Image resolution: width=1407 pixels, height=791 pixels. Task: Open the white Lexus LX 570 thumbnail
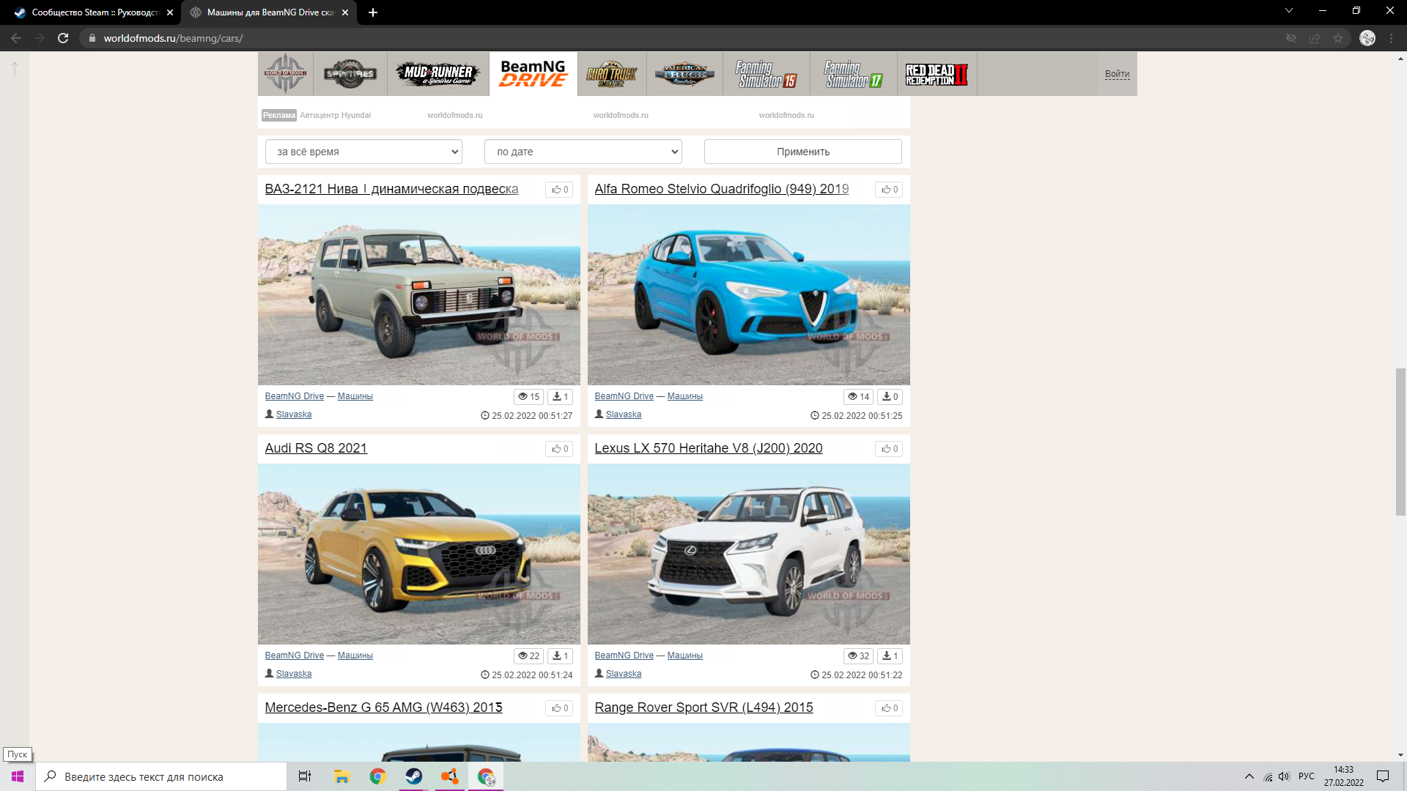748,554
